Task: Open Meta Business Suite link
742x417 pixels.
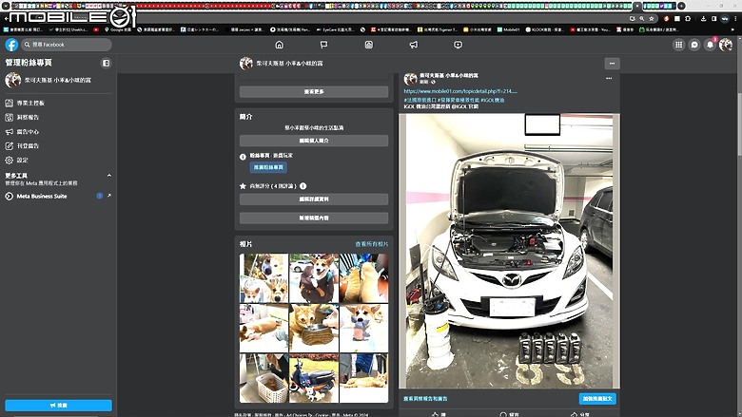Action: click(42, 196)
